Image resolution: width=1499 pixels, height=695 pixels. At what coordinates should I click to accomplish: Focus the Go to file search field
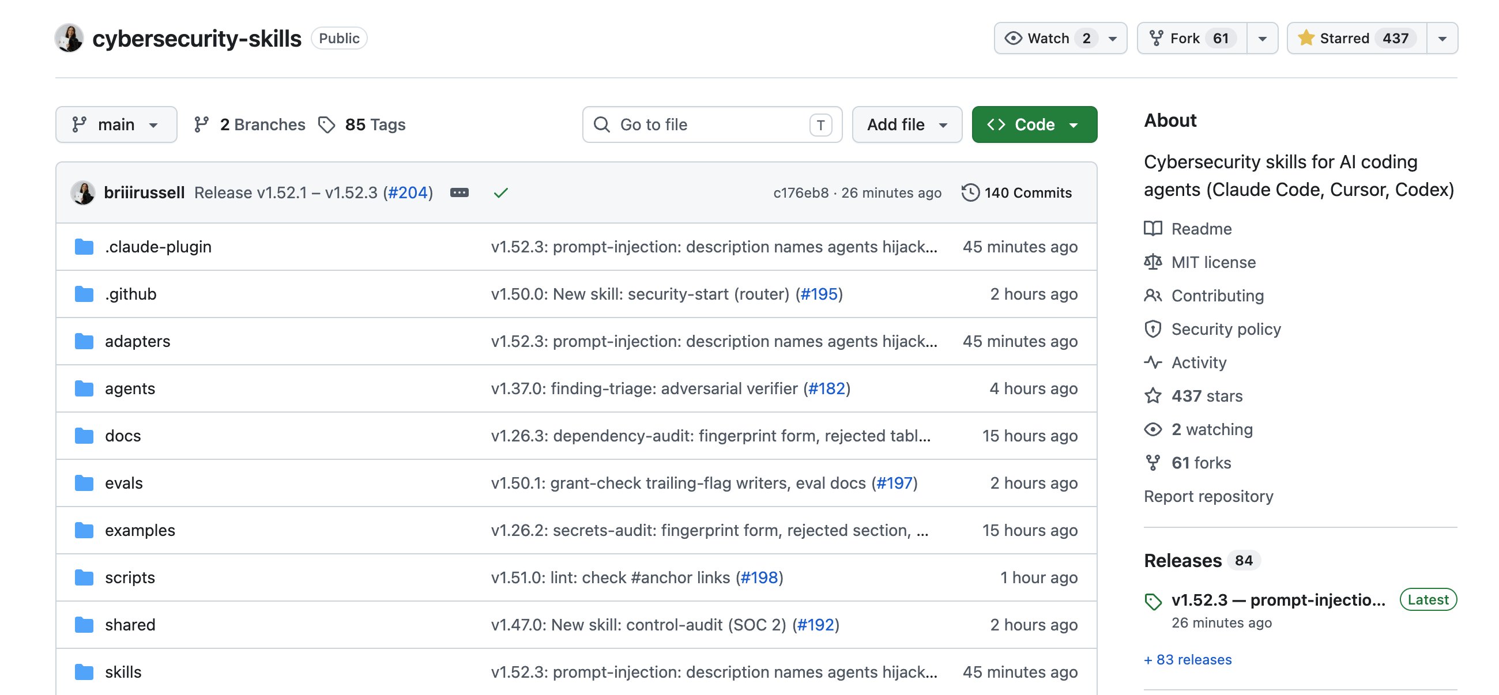tap(712, 124)
